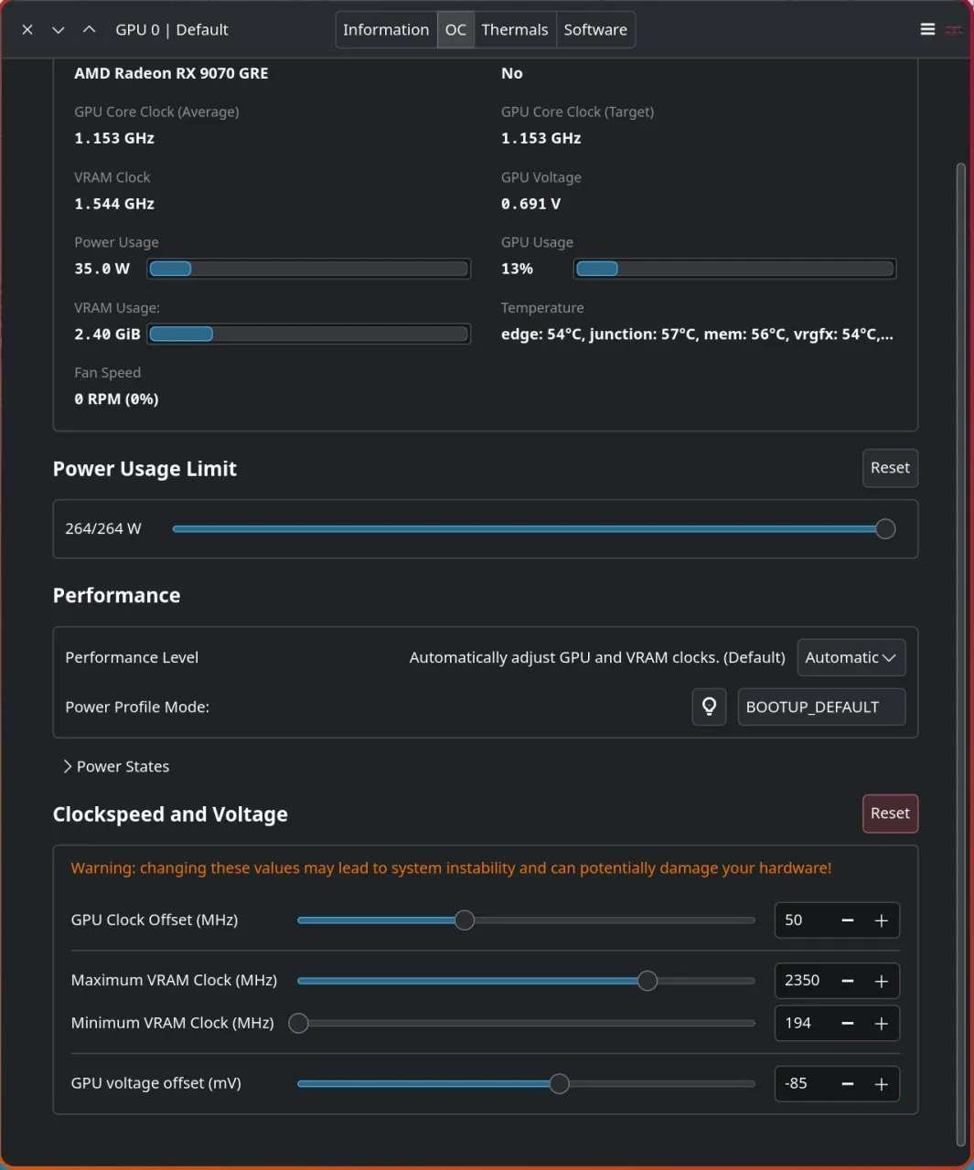Click the Maximum VRAM Clock value field
This screenshot has width=974, height=1170.
pyautogui.click(x=803, y=981)
